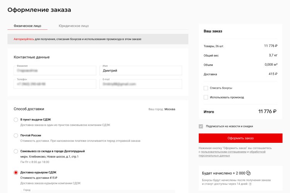
Task: Click the Фамилия input field
Action: 55,71
